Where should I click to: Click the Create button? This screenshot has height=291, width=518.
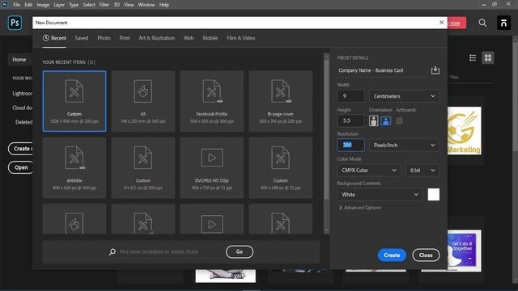pyautogui.click(x=392, y=255)
